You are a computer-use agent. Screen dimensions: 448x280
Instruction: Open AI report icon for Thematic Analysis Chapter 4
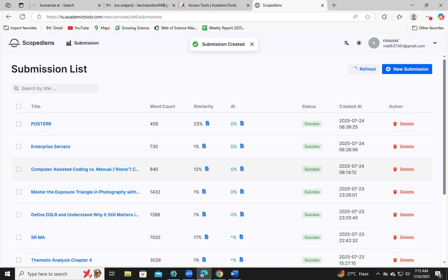(x=241, y=260)
